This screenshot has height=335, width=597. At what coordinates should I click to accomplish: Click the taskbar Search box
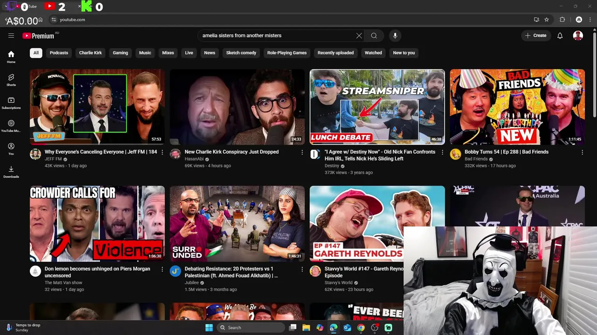(252, 328)
